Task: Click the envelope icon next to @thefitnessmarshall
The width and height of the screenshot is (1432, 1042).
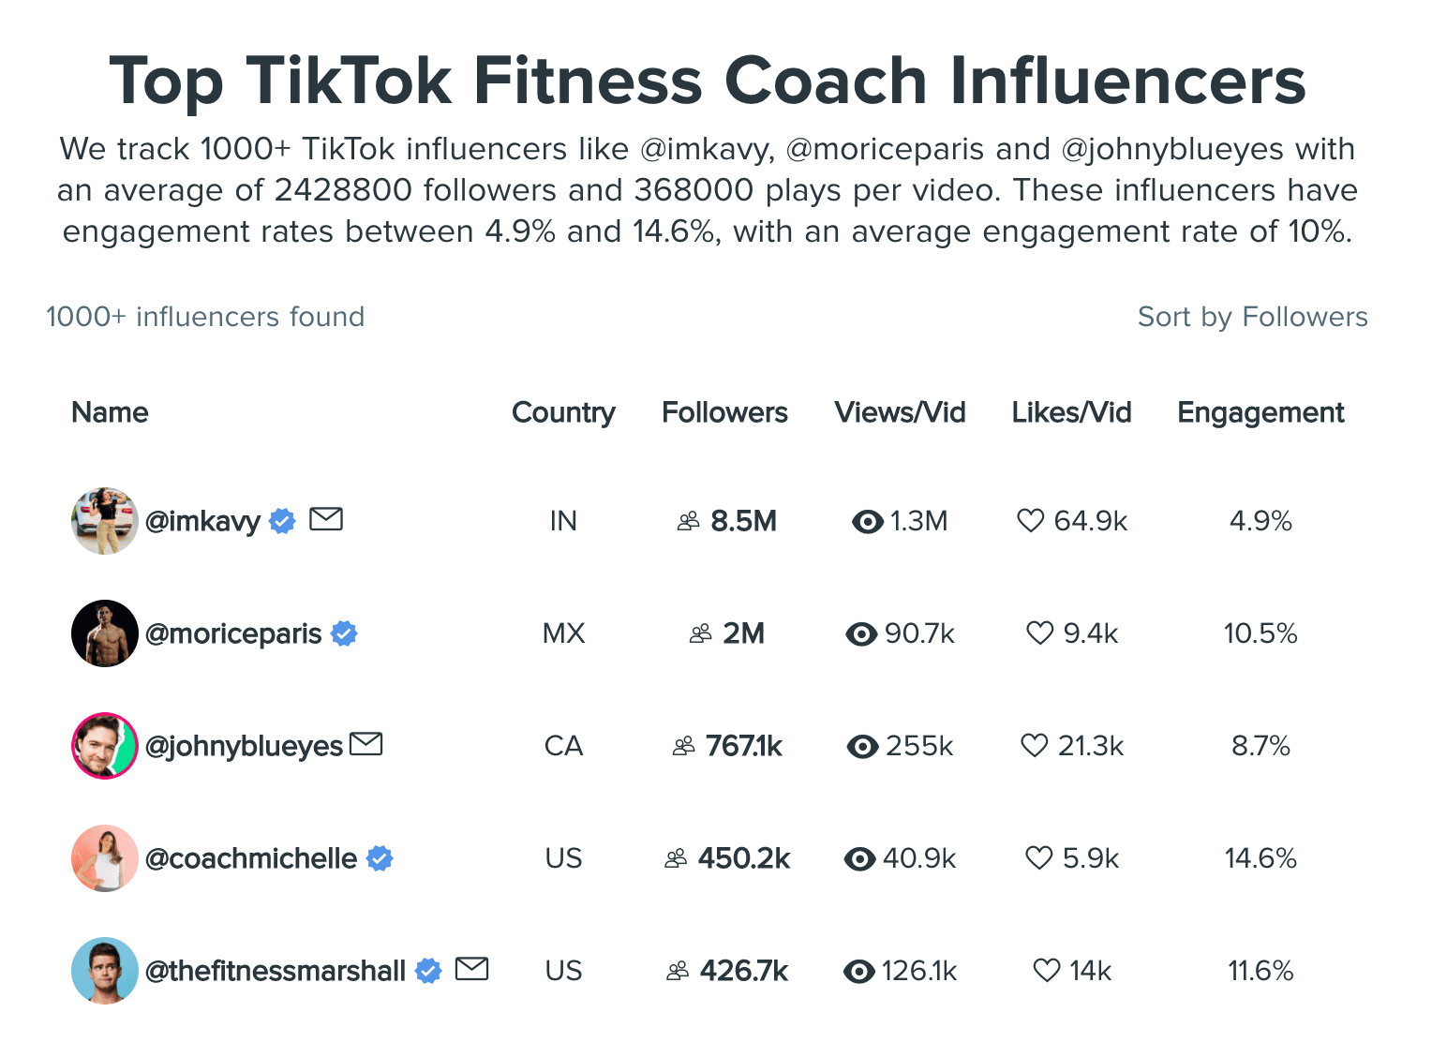Action: (x=472, y=969)
